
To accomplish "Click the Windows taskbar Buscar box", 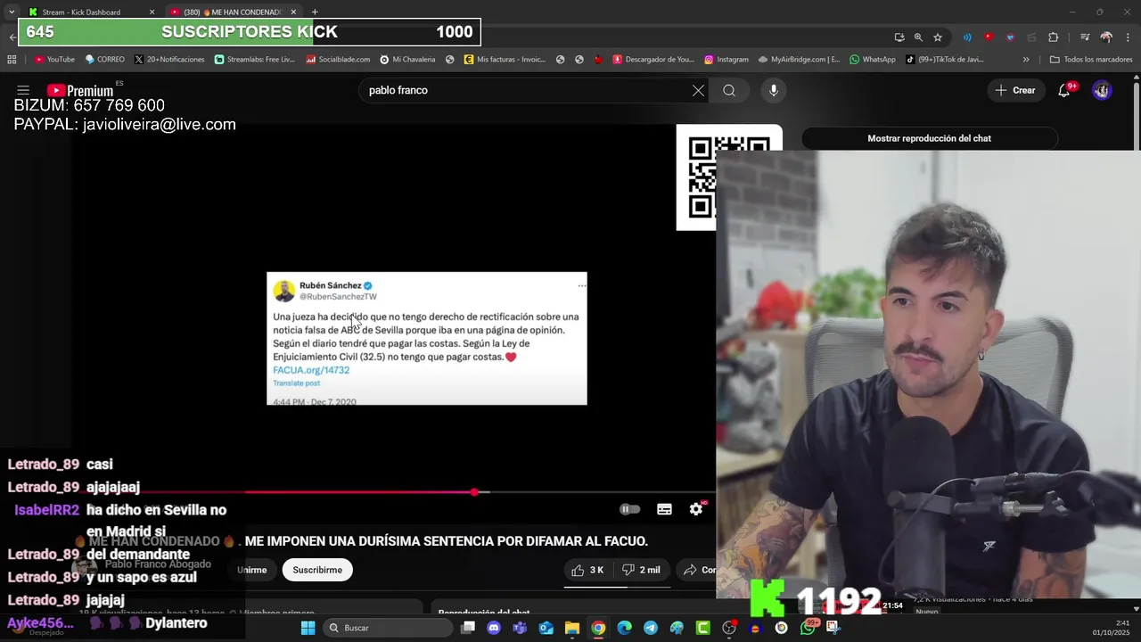I will 387,628.
